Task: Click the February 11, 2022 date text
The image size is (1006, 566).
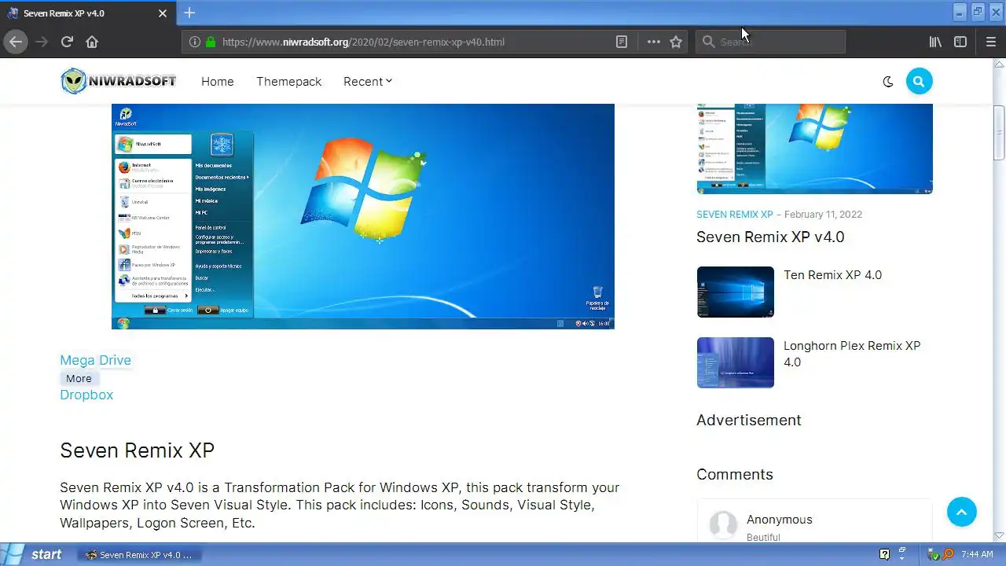Action: coord(823,214)
